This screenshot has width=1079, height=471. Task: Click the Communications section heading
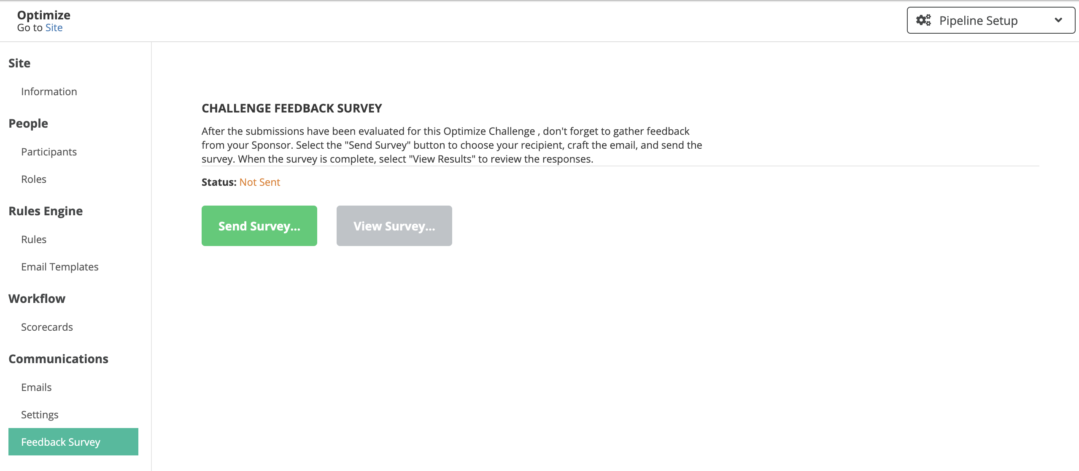[x=59, y=359]
